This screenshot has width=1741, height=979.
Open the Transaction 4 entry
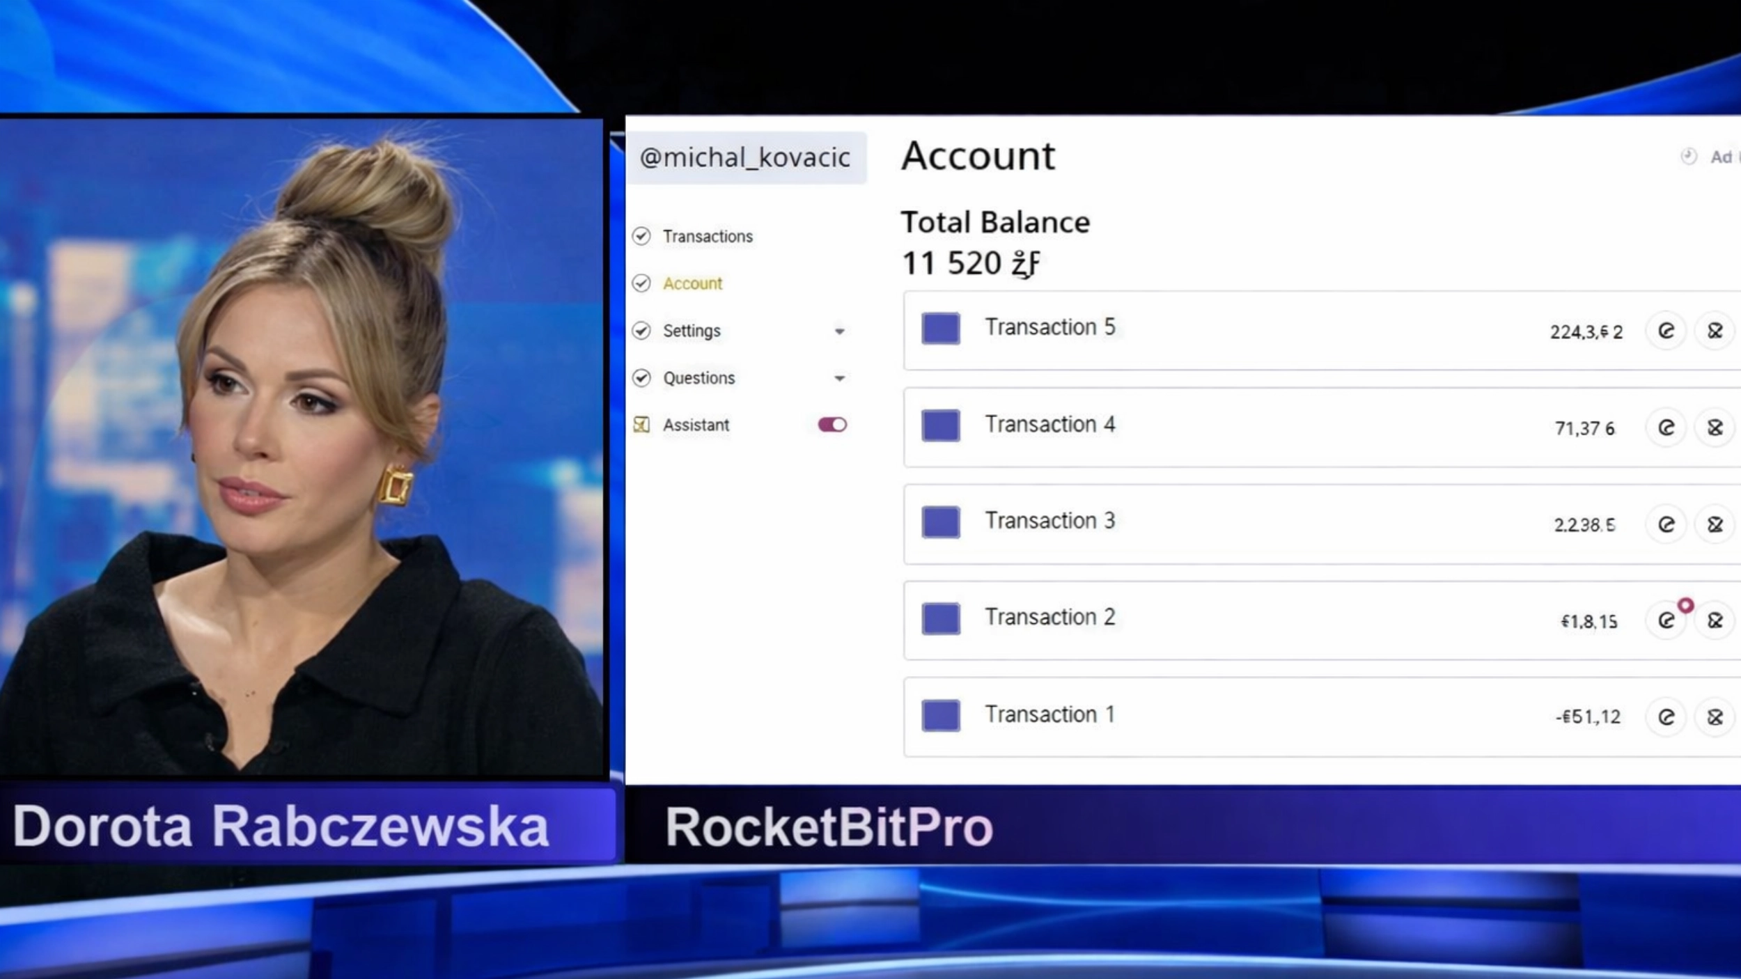(1322, 428)
